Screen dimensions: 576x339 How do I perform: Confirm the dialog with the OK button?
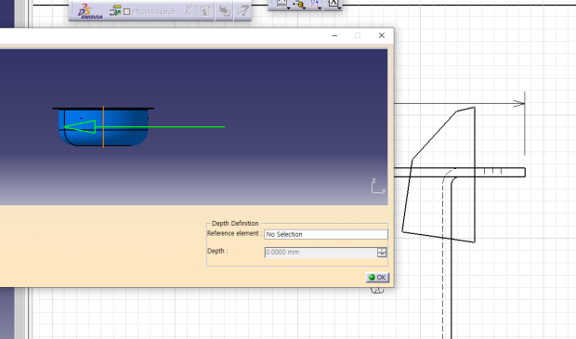click(x=377, y=278)
